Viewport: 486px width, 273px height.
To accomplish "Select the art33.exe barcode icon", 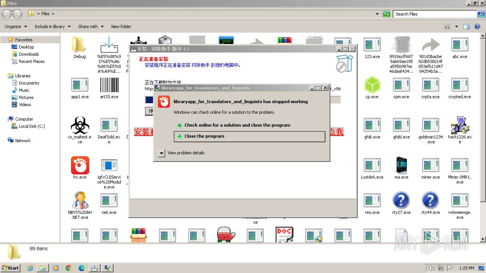I will (x=109, y=85).
